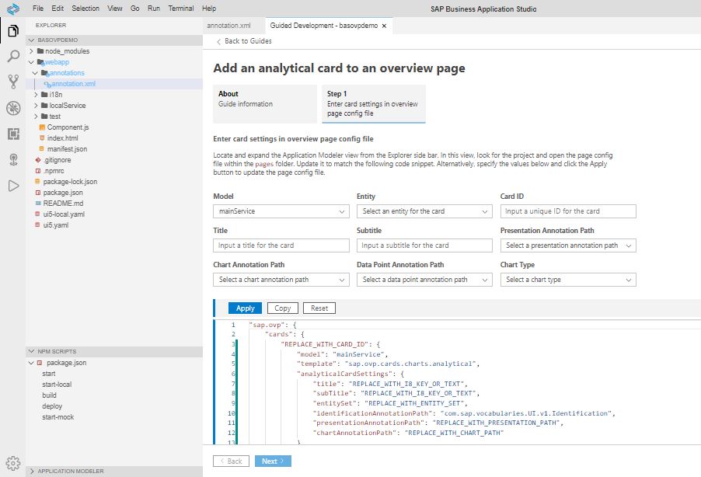Open the Chart Type dropdown
Viewport: 701px width, 477px height.
[568, 280]
